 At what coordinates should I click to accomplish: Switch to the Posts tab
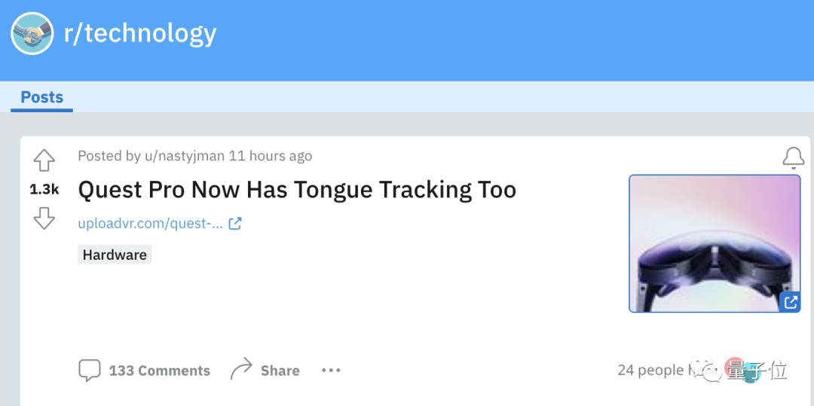point(42,97)
